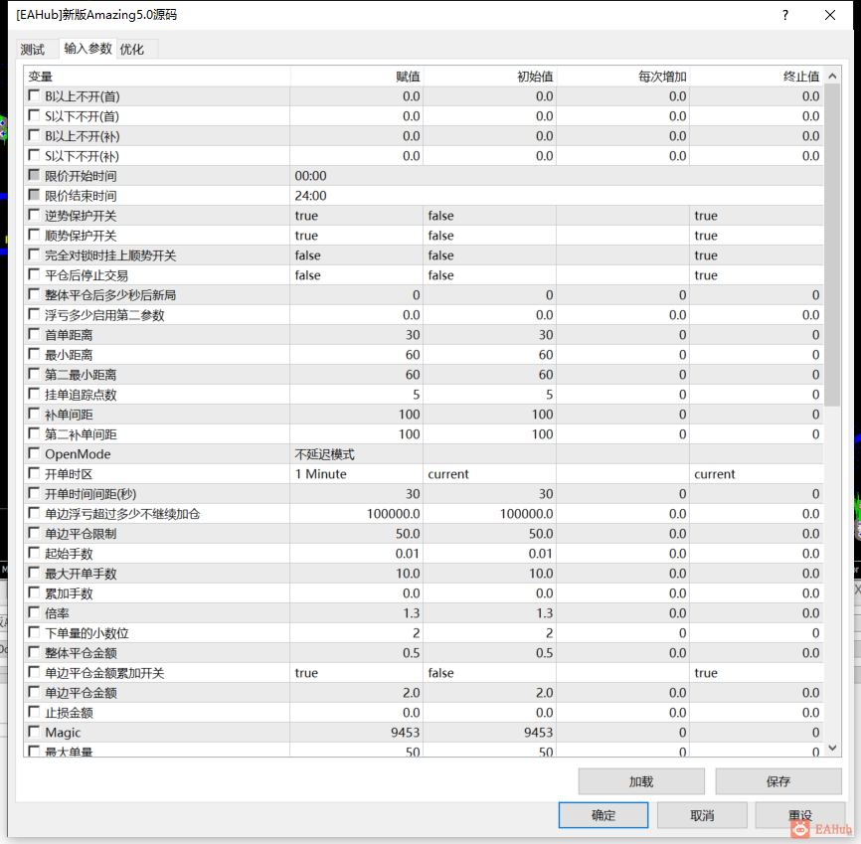Select the 最大开单手数 assigned value 10.0
Screen dimensions: 861x844
[356, 574]
